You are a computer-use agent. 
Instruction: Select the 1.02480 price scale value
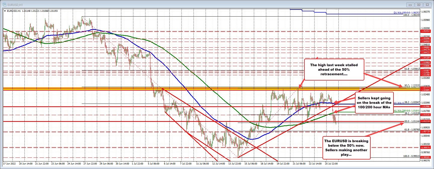tap(426, 94)
